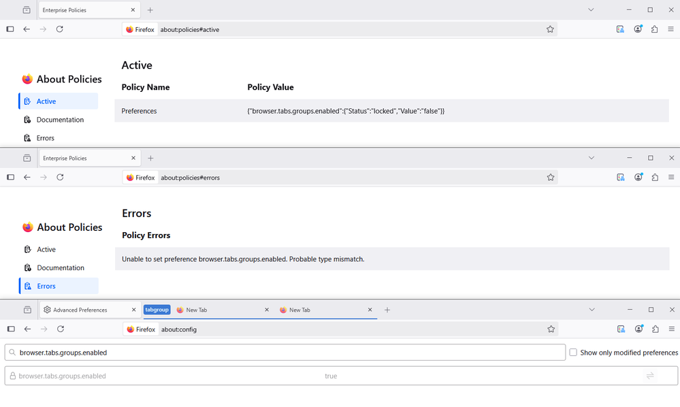Open Extensions puzzle icon in the about:config window
680x407 pixels.
[655, 329]
